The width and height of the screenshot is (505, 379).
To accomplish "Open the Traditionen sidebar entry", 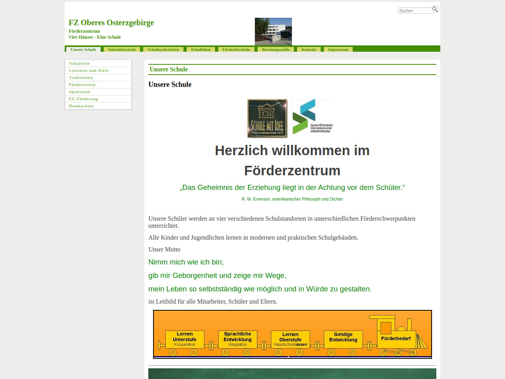I will coord(81,77).
